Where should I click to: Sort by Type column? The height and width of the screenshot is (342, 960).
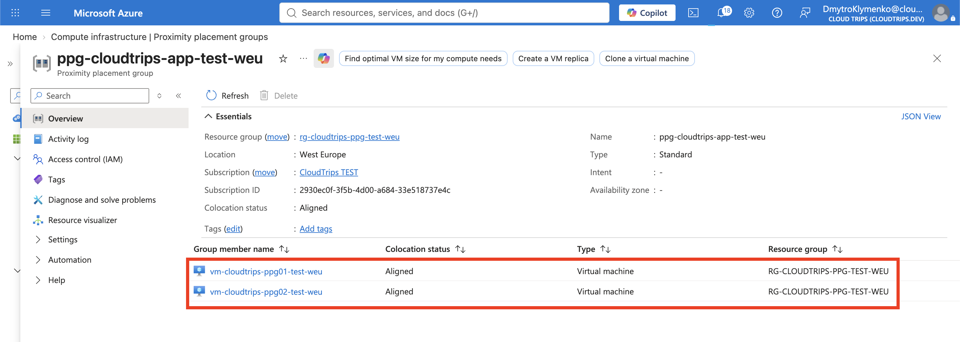pyautogui.click(x=594, y=249)
